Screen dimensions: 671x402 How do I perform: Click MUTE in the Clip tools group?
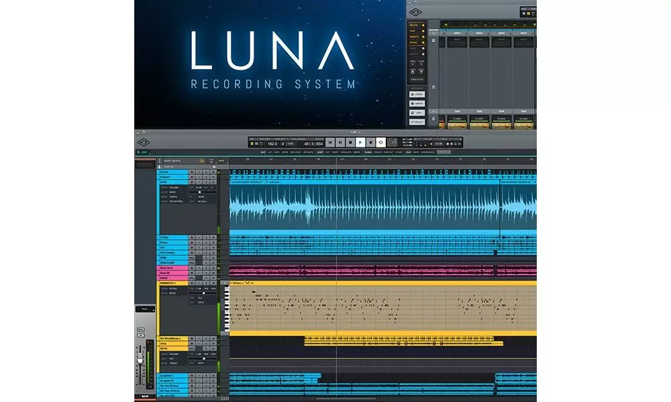coord(416,152)
